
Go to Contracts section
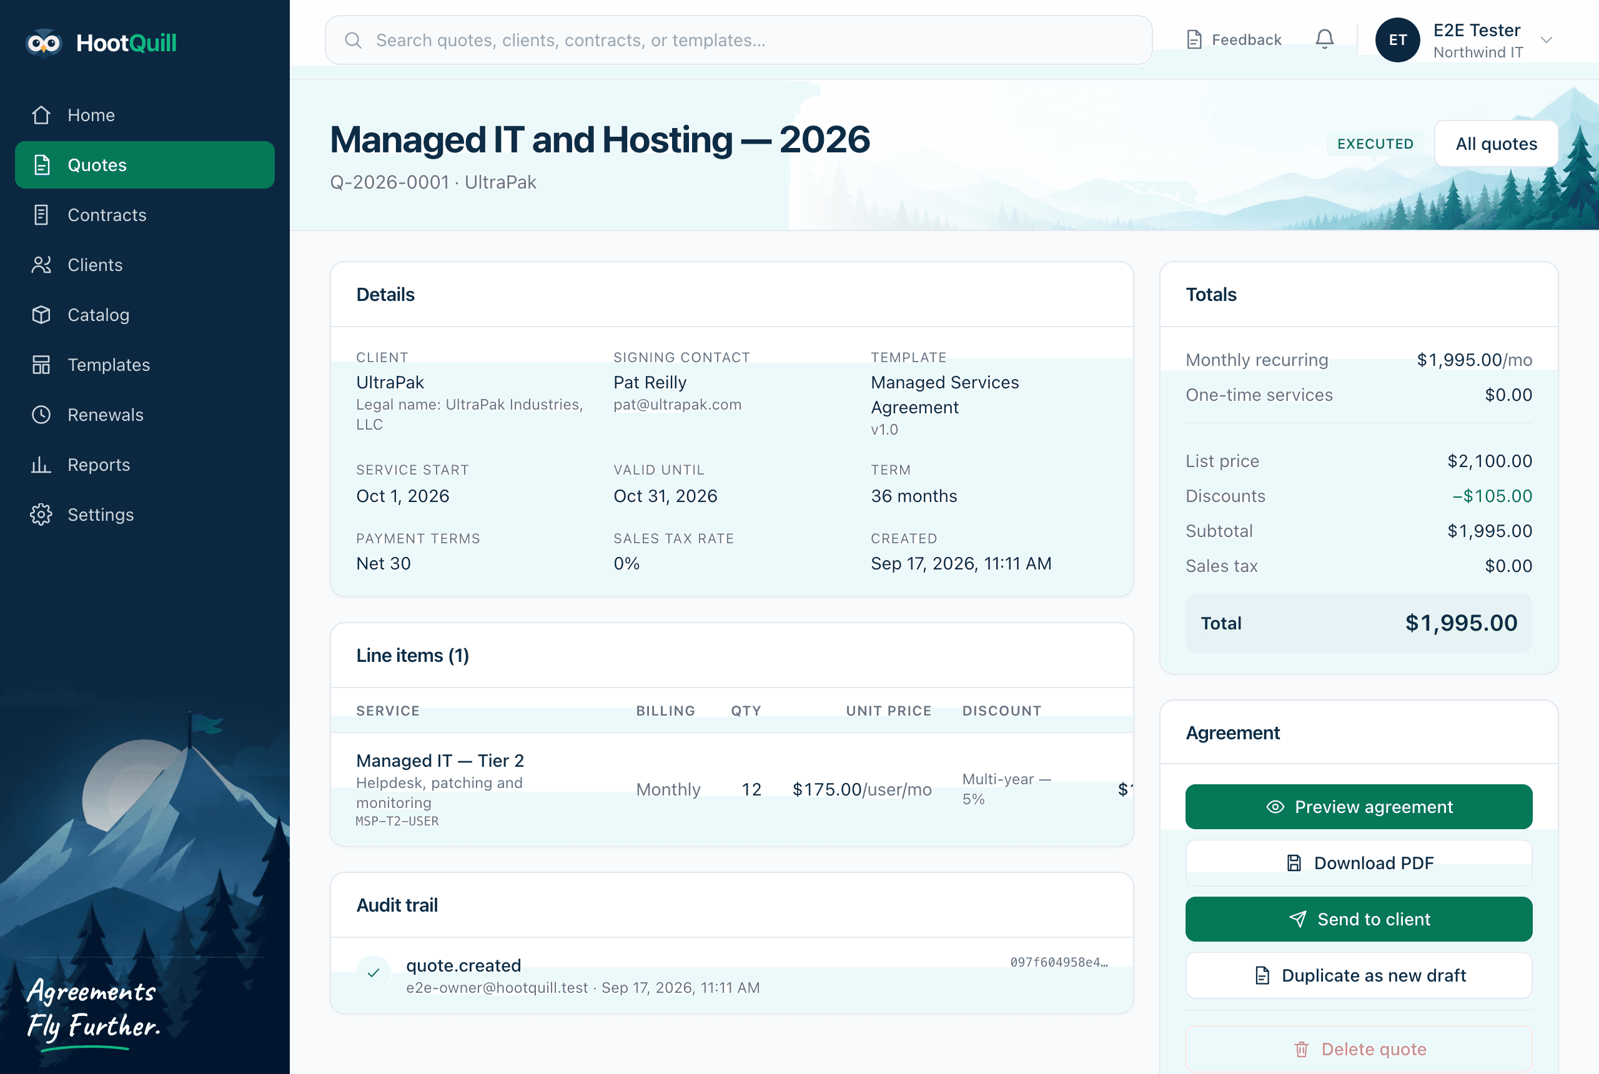coord(144,215)
